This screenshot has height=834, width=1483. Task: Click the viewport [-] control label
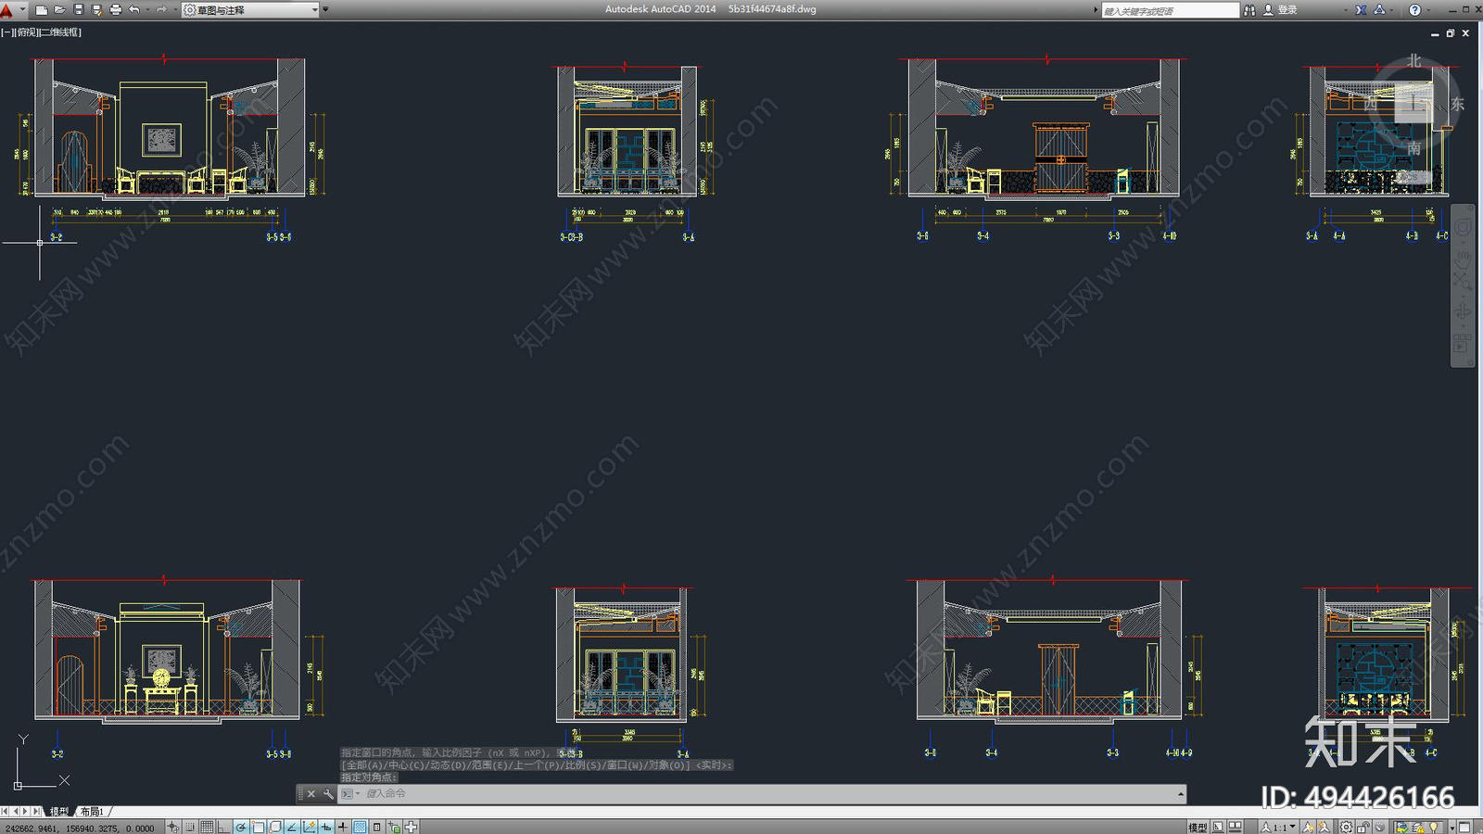[7, 32]
